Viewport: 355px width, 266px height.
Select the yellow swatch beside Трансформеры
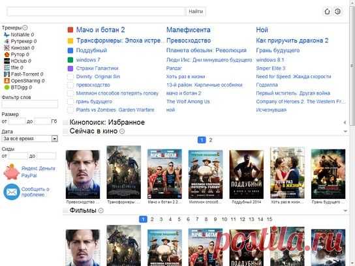tap(70, 40)
